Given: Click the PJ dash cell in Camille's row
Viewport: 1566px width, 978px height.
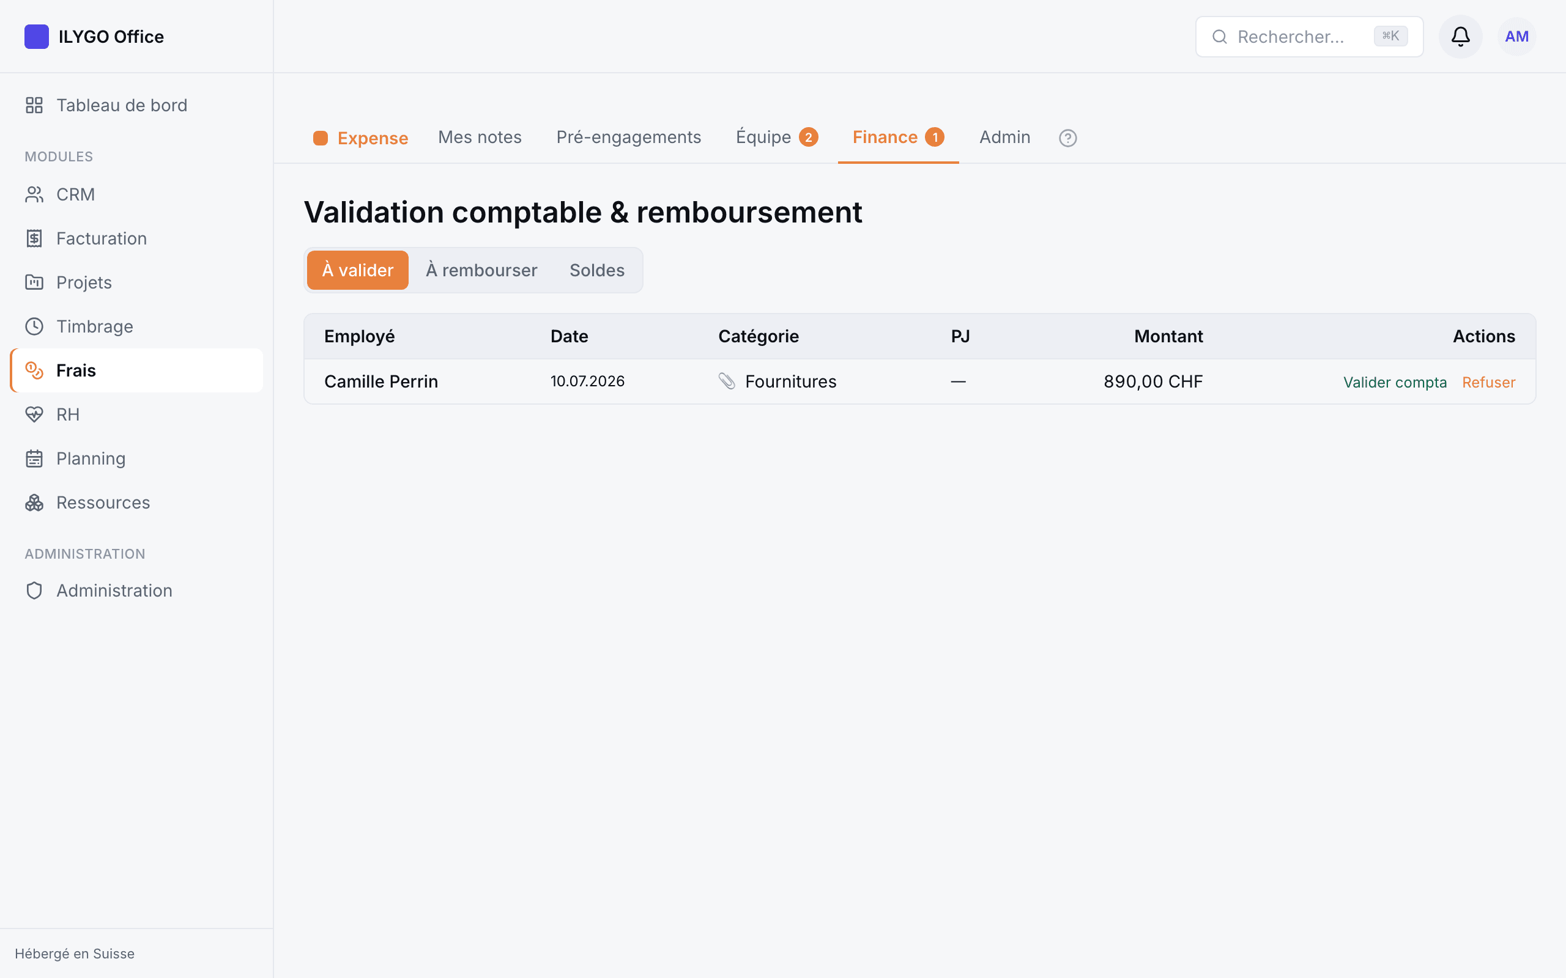Looking at the screenshot, I should click(x=959, y=381).
